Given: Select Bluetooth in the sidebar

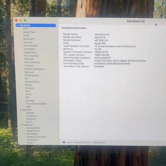Looking at the screenshot, I should 29,39.
